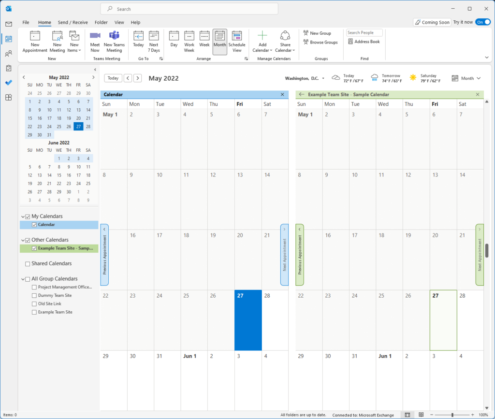Switch to Normal view in status bar
Viewport: 495px width, 419px height.
click(408, 415)
